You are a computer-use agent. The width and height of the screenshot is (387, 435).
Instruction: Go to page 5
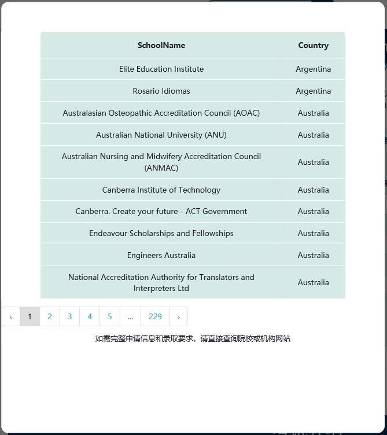[109, 316]
